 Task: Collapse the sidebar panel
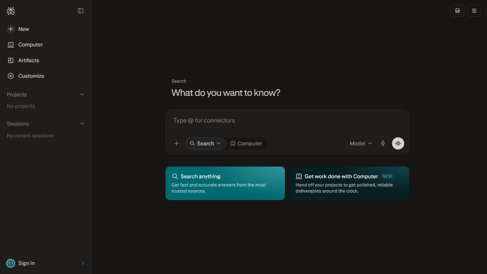81,11
